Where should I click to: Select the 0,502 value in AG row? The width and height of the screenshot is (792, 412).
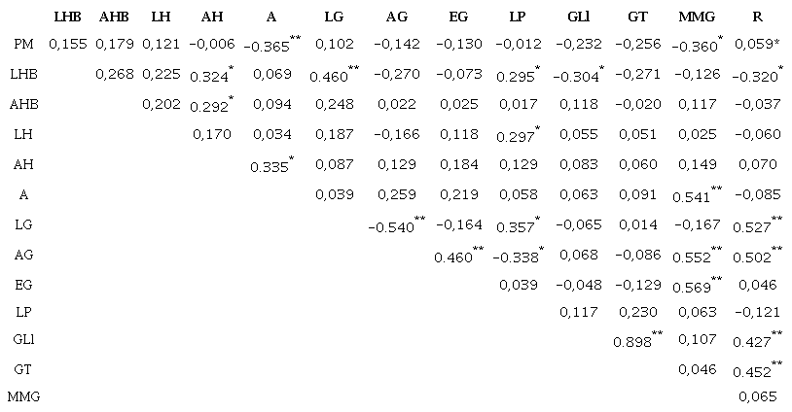point(755,257)
